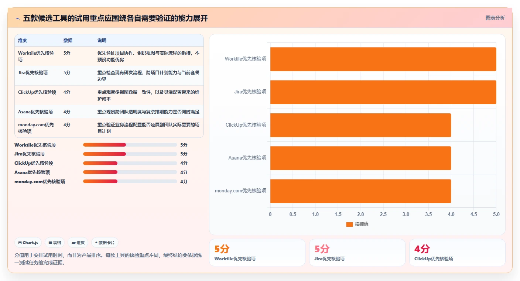Viewport: 520px width, 281px height.
Task: Click the lightning icon beside the title
Action: [x=18, y=18]
